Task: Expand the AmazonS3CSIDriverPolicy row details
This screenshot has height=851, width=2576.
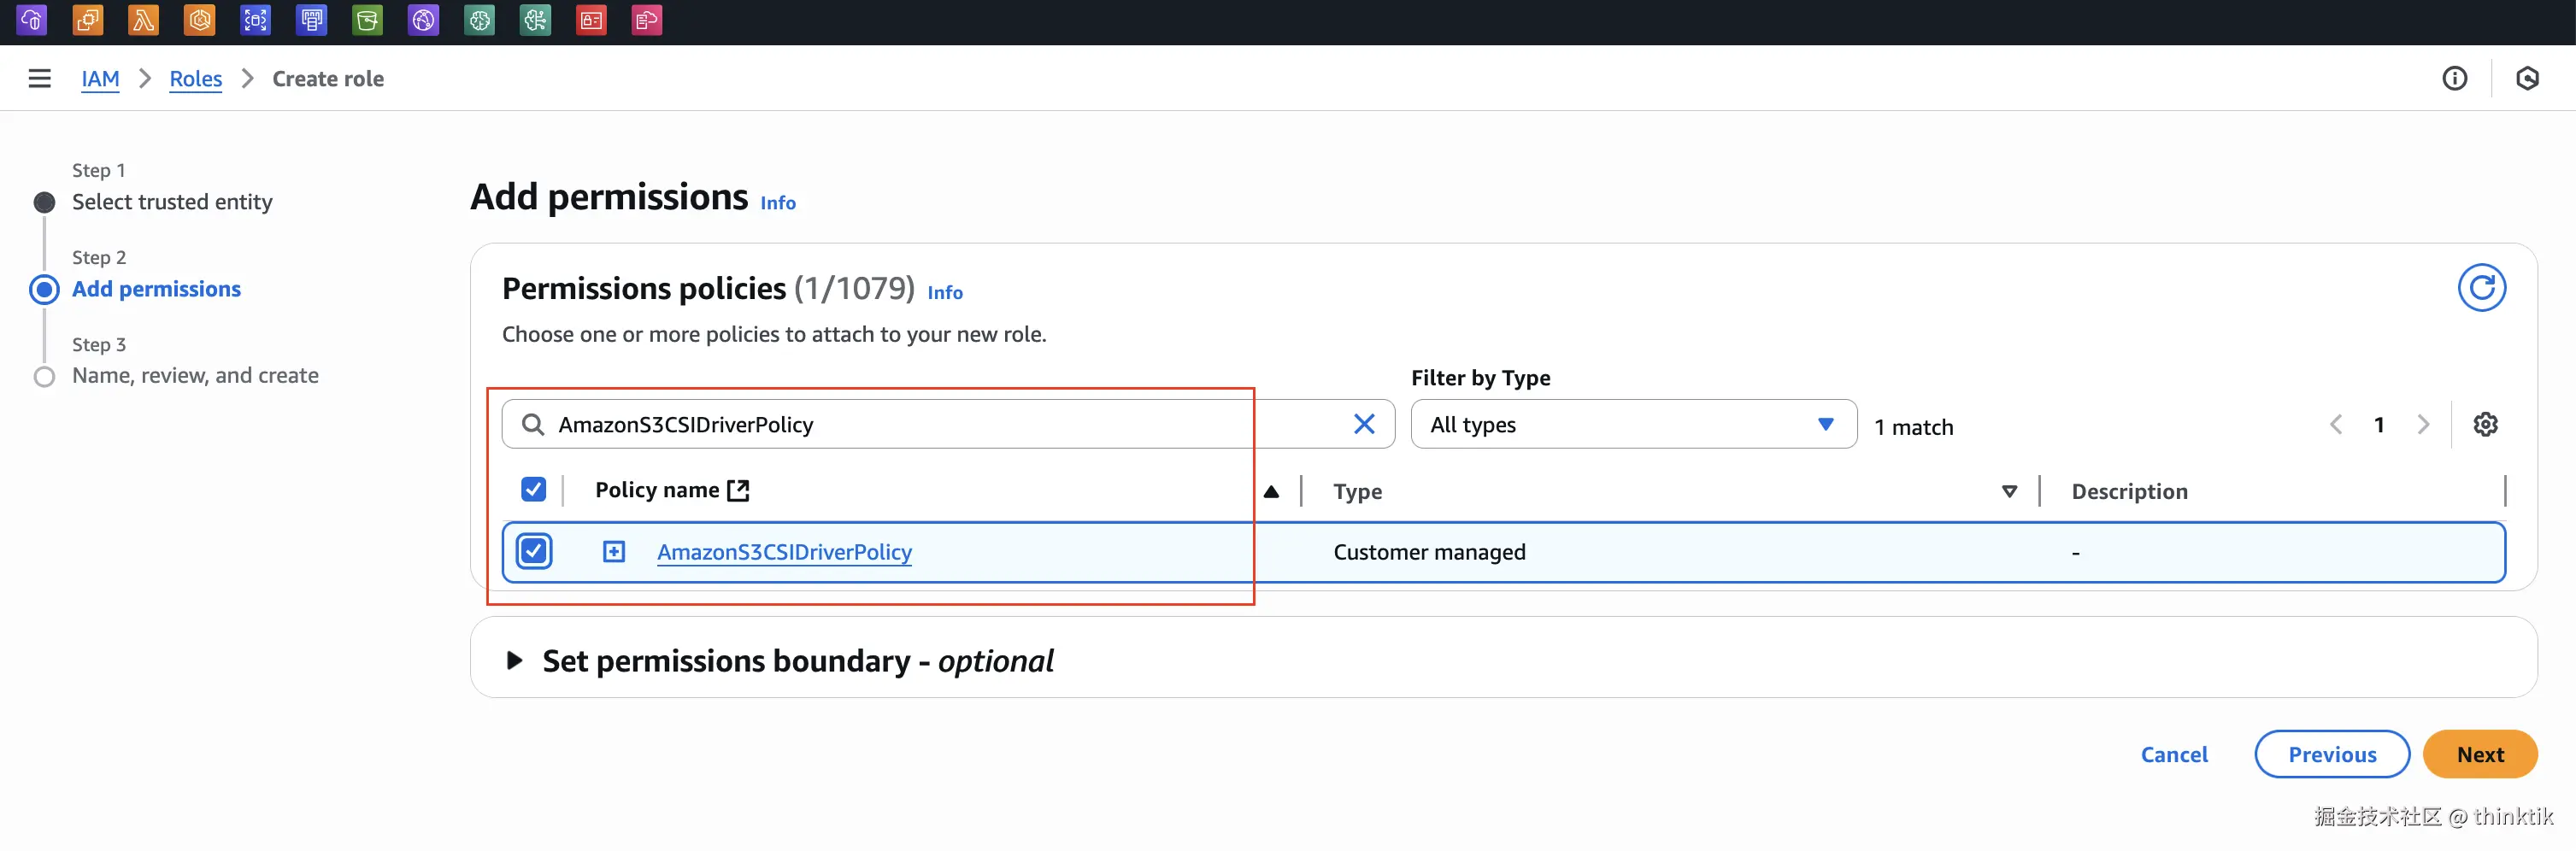Action: pyautogui.click(x=614, y=552)
